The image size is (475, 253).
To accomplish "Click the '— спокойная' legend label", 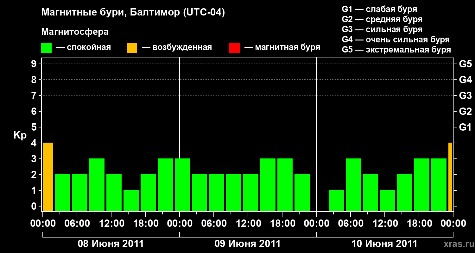I will coord(84,48).
